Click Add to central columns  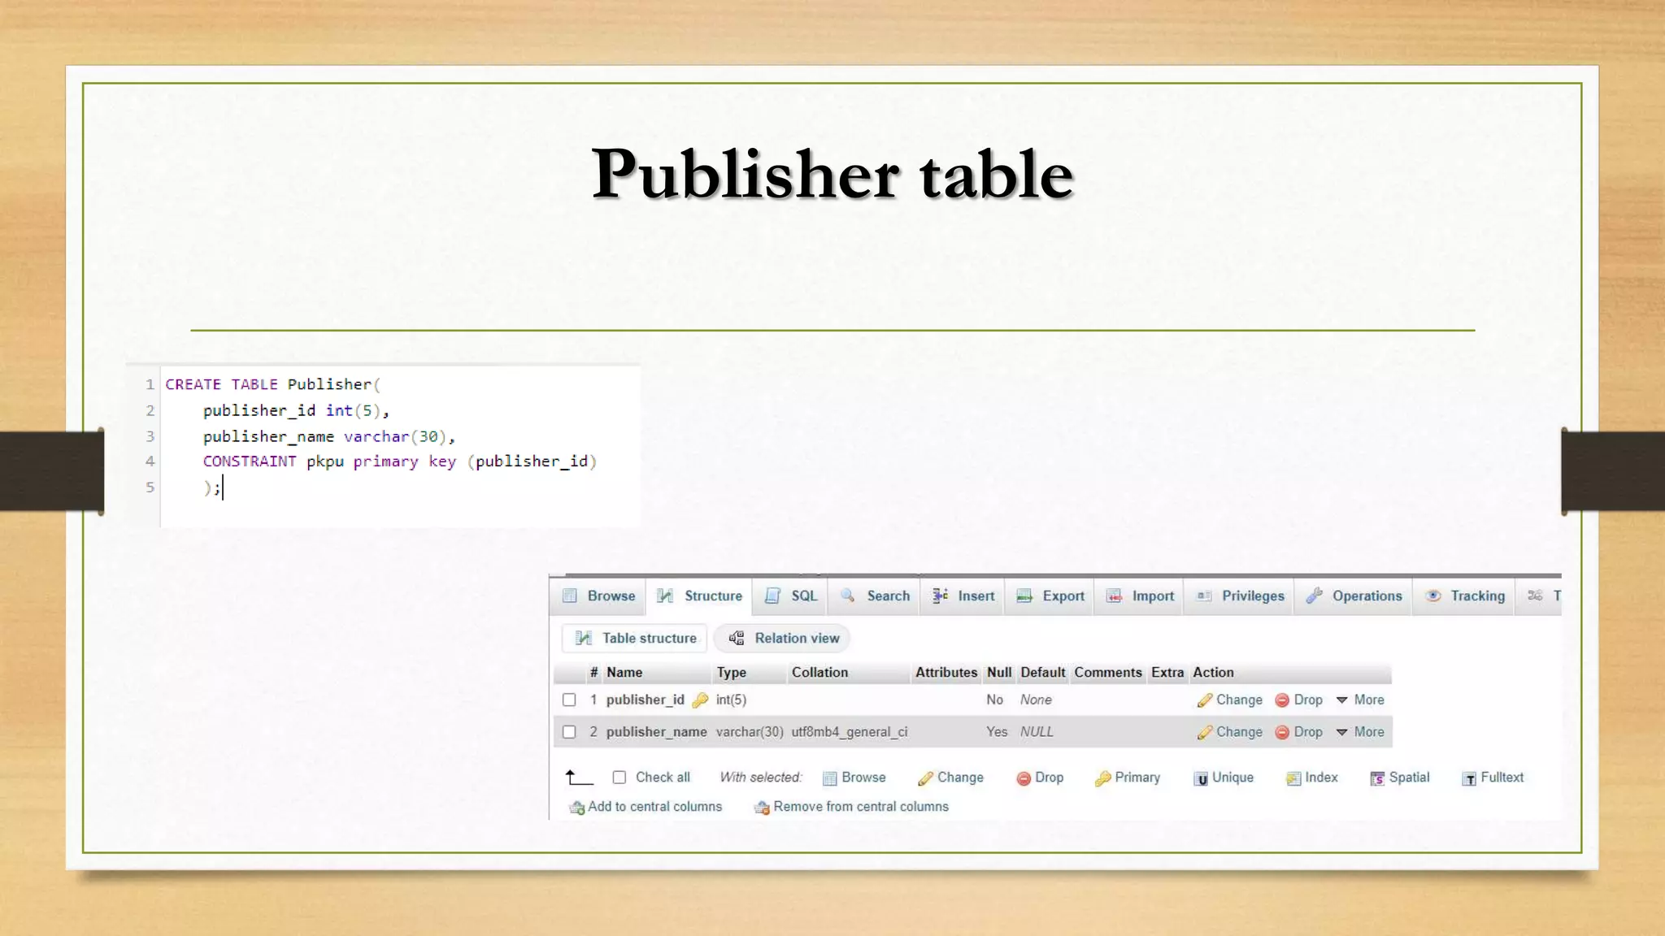tap(646, 807)
